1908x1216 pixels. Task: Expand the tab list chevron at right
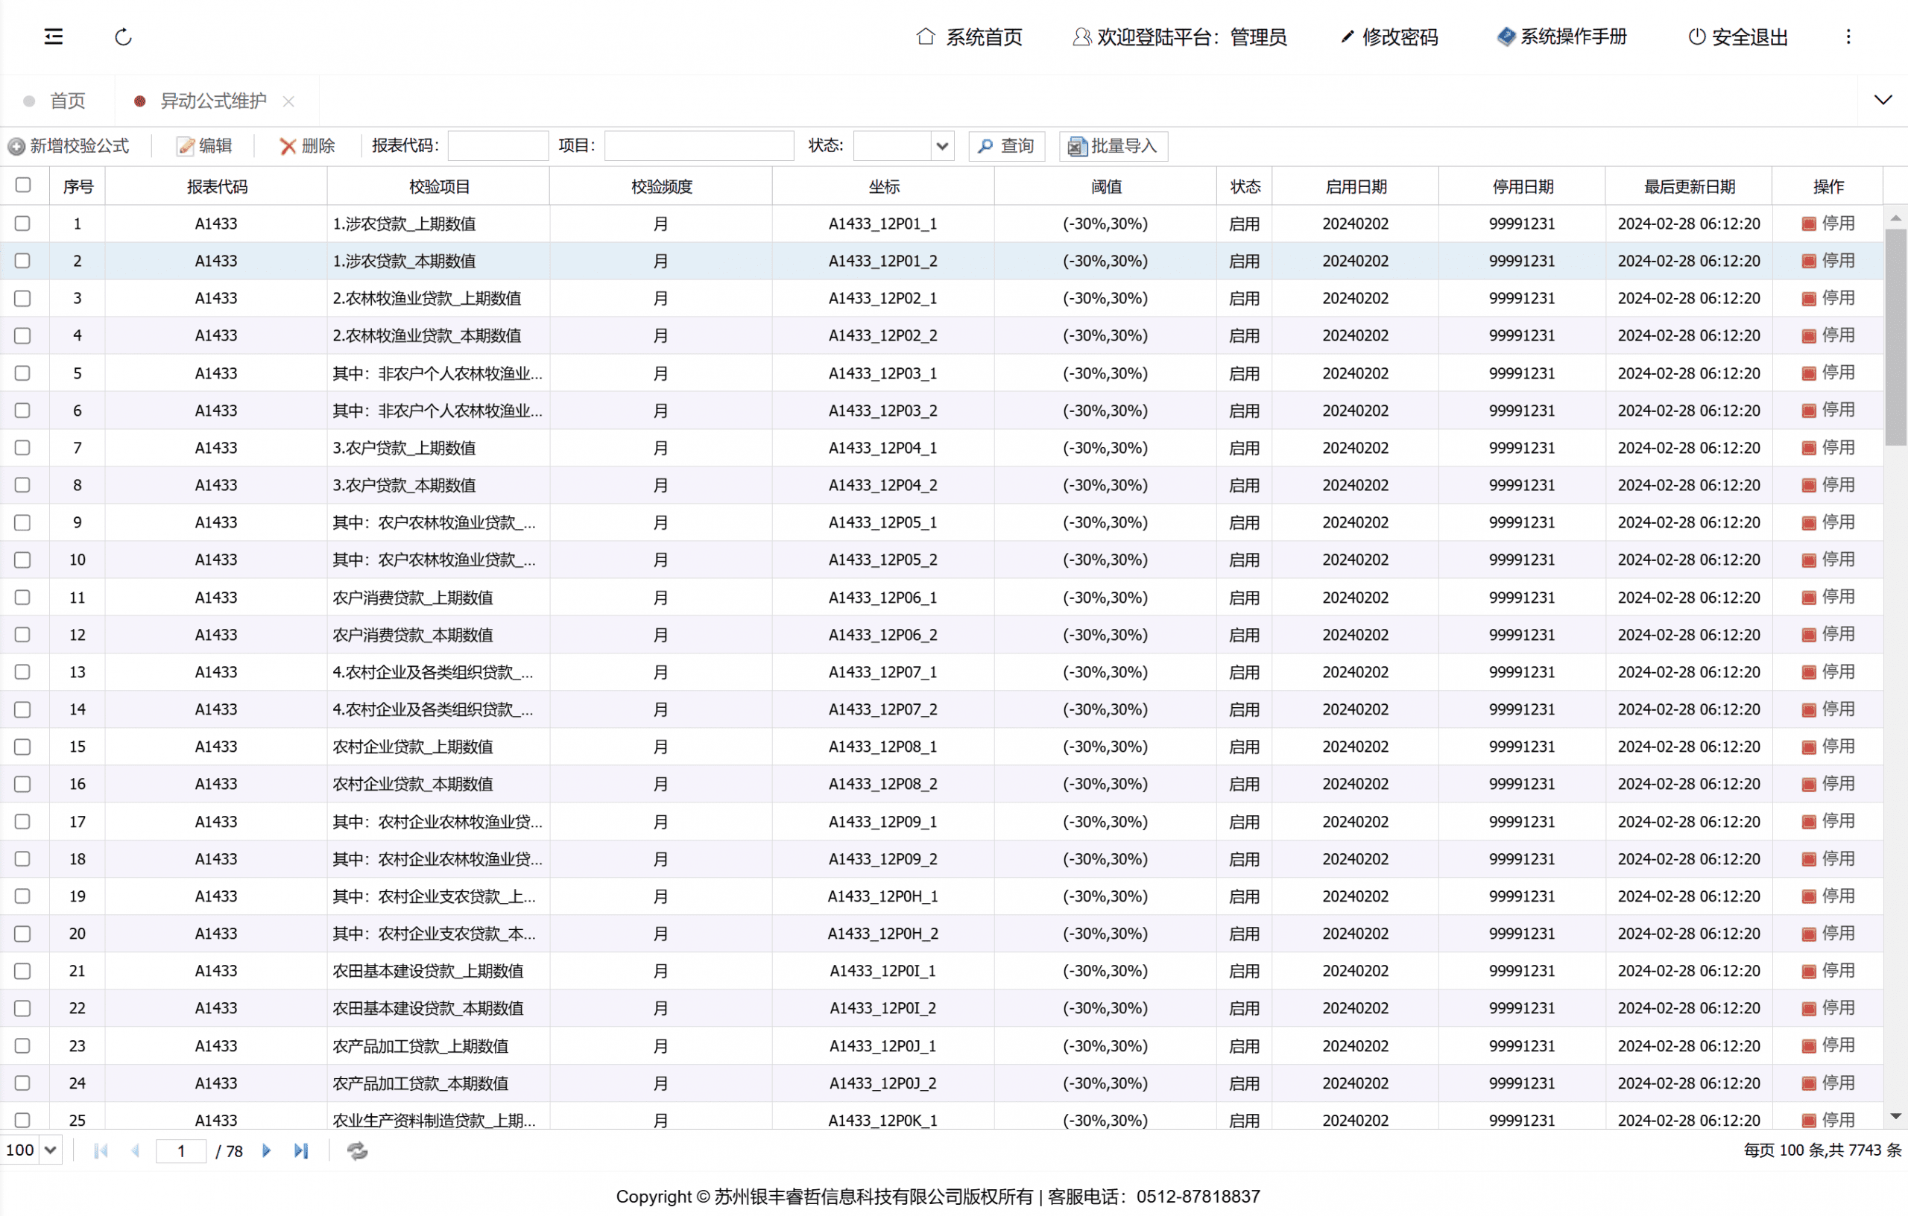1883,100
